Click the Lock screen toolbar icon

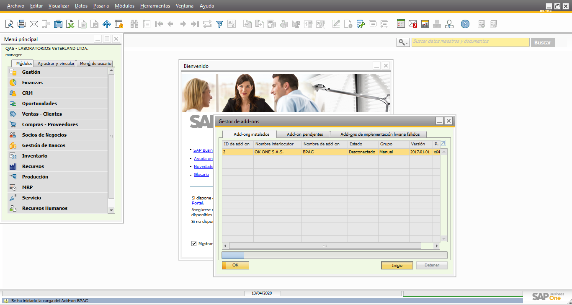[x=119, y=24]
